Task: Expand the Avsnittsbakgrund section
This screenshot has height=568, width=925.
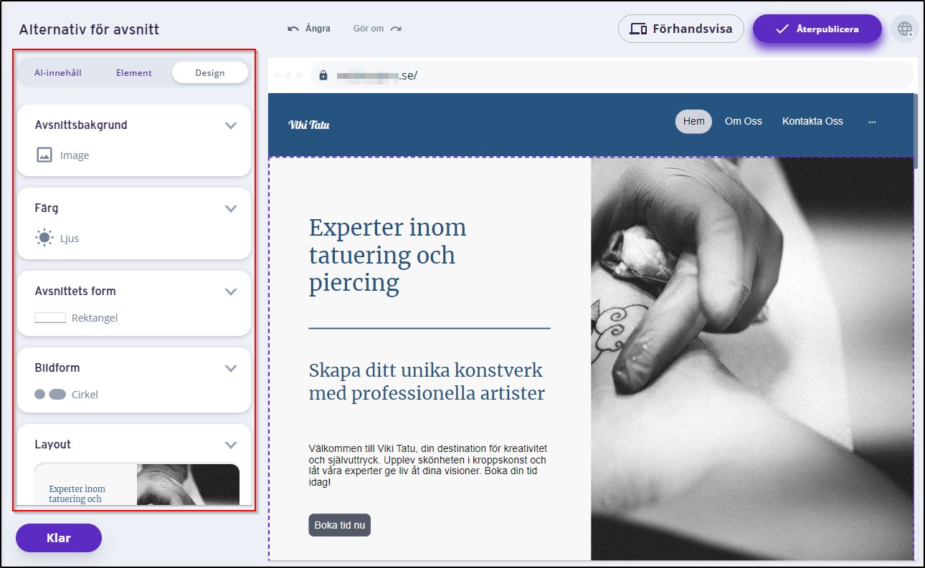Action: 230,125
